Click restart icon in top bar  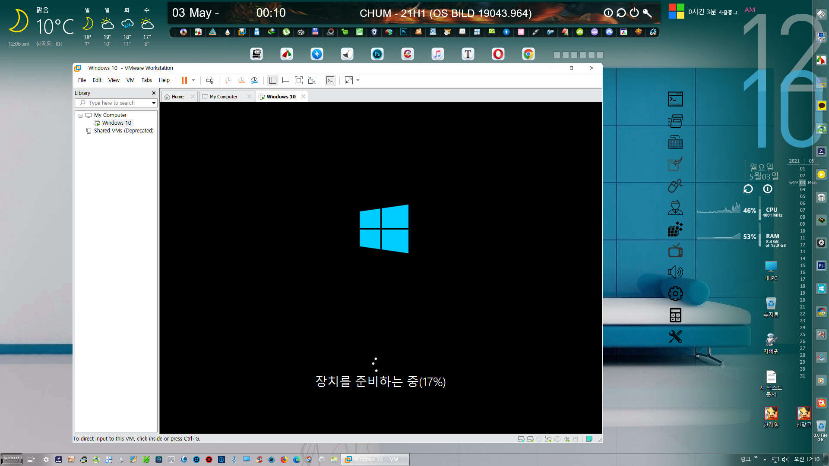coord(621,13)
